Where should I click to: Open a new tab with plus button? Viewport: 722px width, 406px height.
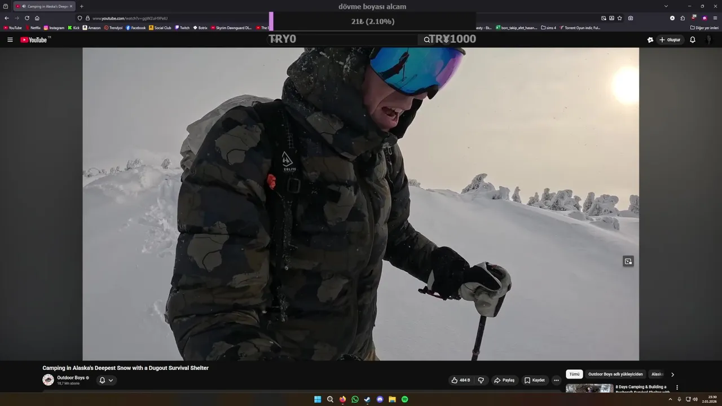[x=81, y=6]
